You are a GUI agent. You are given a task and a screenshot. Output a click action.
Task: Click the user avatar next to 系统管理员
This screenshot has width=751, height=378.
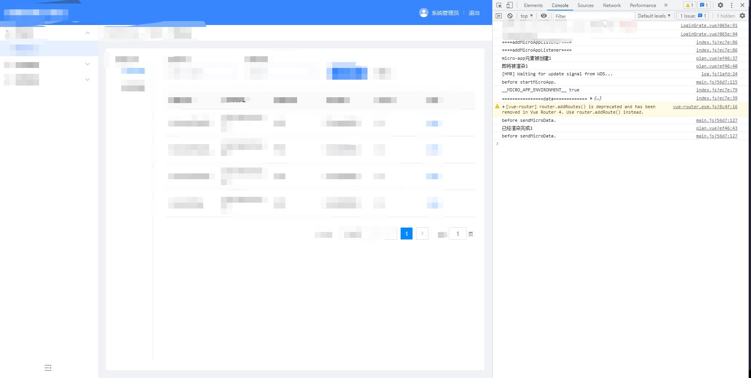[x=424, y=12]
